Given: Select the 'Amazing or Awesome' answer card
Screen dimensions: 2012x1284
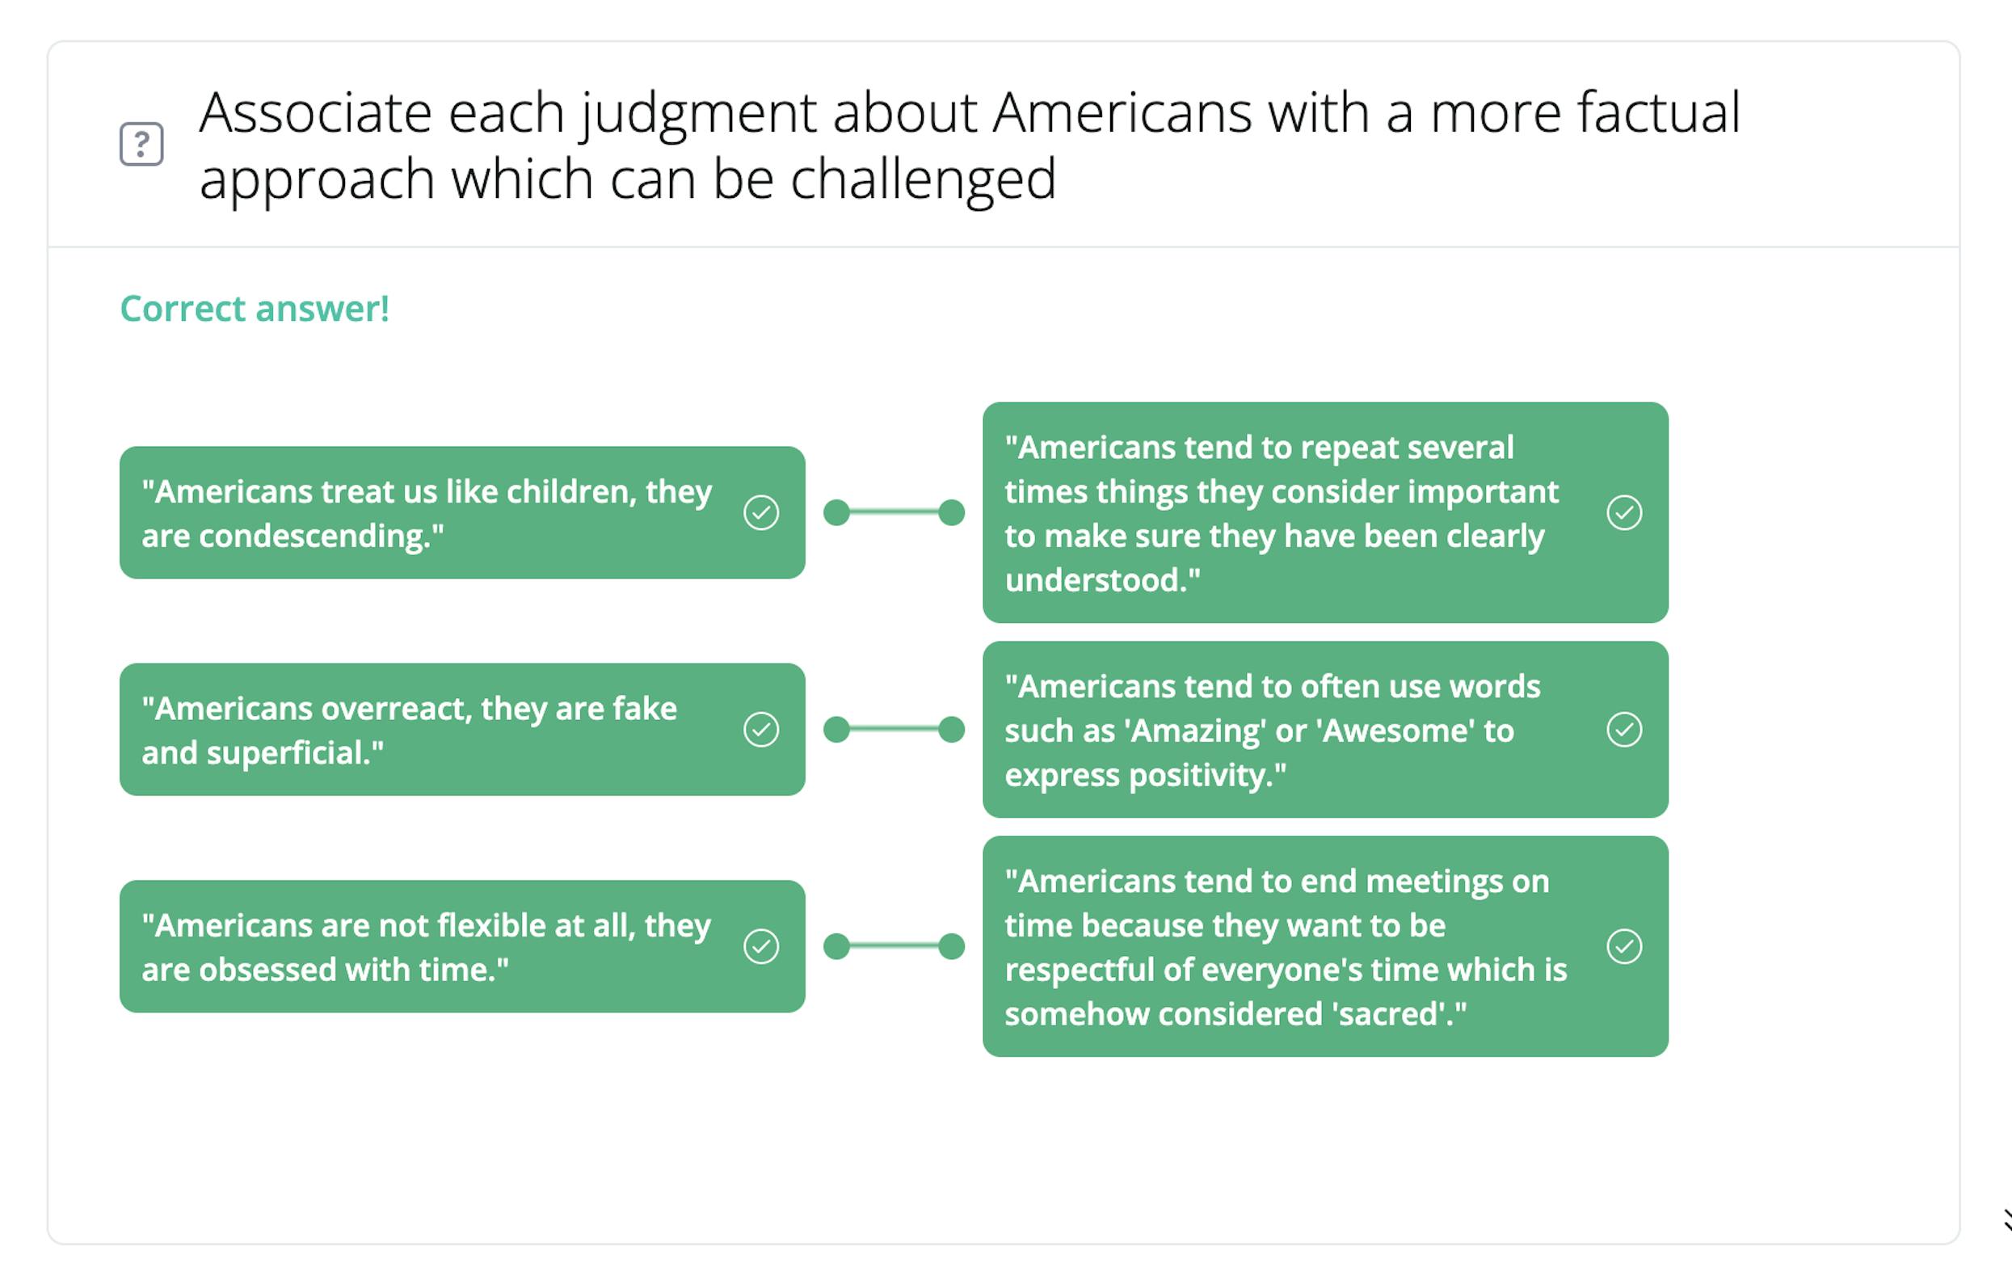Looking at the screenshot, I should pyautogui.click(x=1325, y=730).
